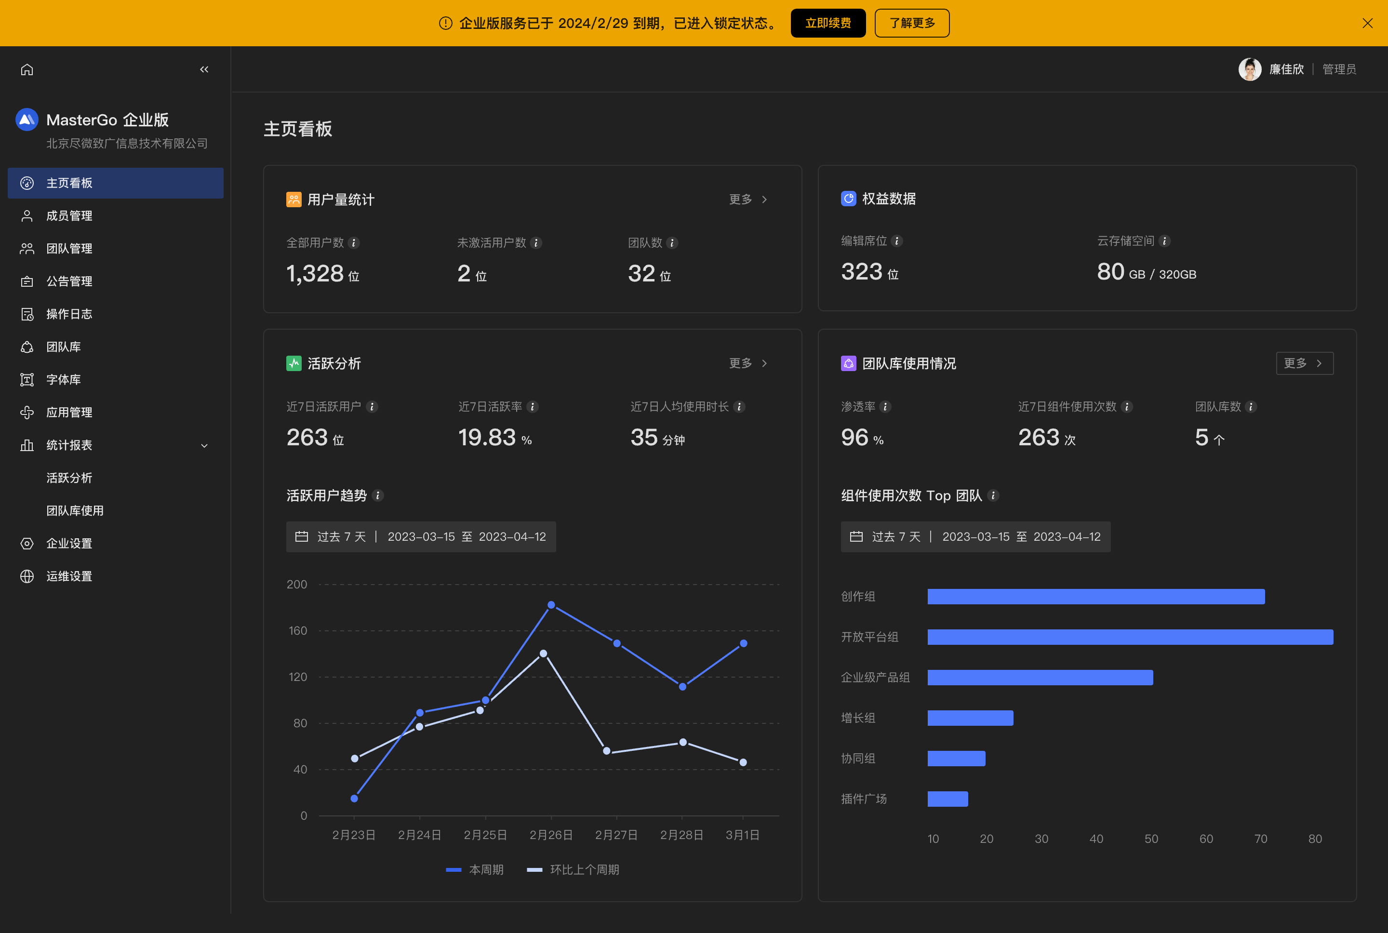Click the warning icon in banner
The height and width of the screenshot is (933, 1388).
[x=445, y=23]
